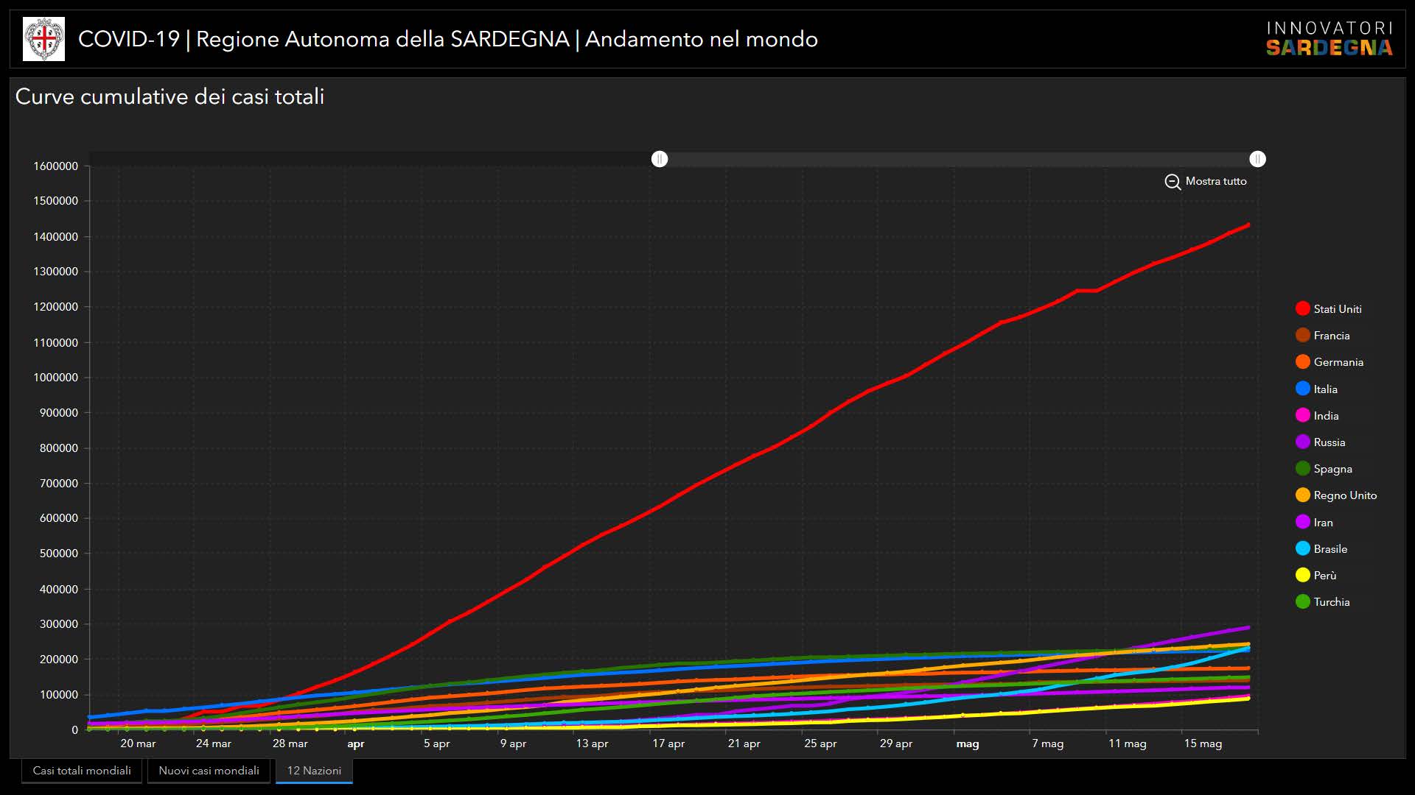Viewport: 1415px width, 795px height.
Task: Select the 12 Nazioni tab
Action: tap(314, 771)
